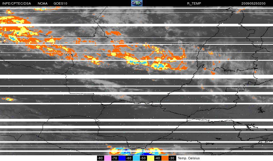
Task: Click the -50 legend value
Action: coord(143,158)
